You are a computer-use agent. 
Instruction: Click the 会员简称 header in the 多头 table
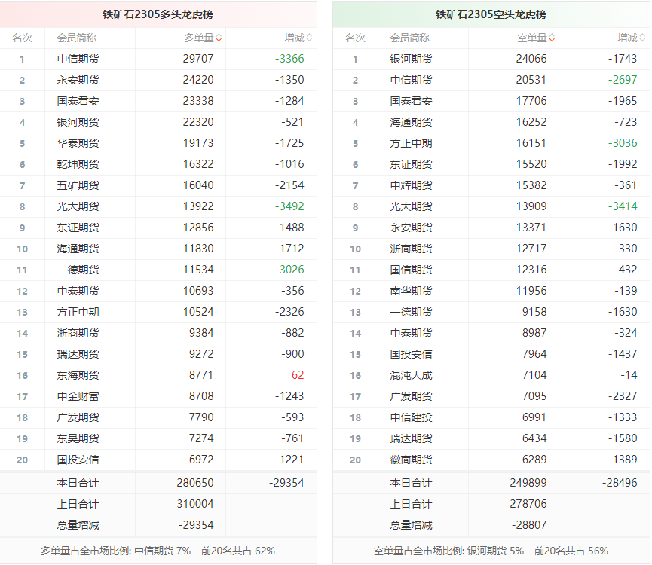point(76,38)
